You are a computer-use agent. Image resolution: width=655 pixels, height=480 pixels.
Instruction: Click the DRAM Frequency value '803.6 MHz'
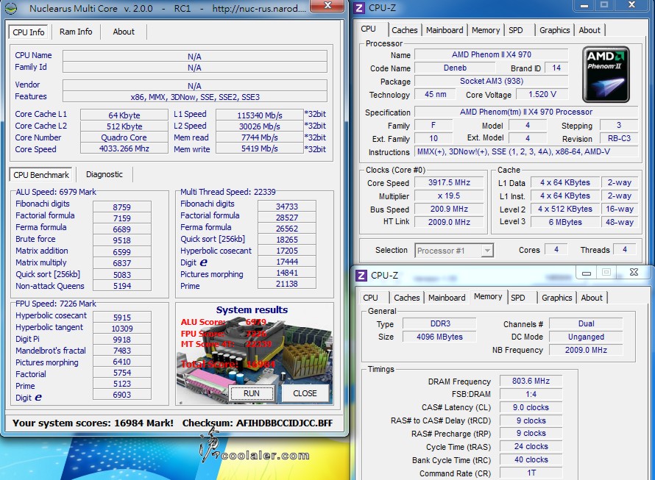click(x=531, y=381)
